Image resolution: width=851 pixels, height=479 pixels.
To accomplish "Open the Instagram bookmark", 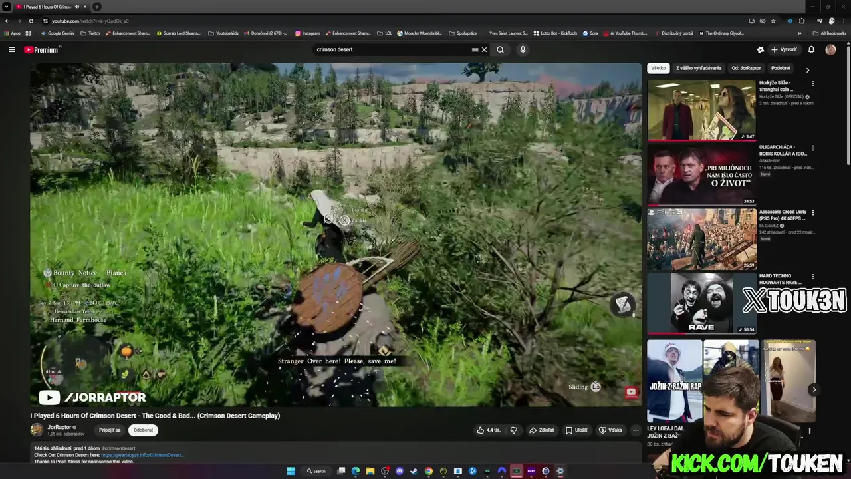I will click(x=307, y=33).
